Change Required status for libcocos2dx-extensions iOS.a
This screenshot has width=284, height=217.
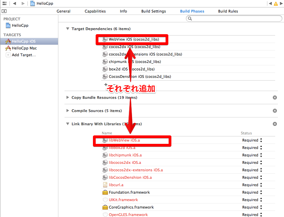[252, 170]
